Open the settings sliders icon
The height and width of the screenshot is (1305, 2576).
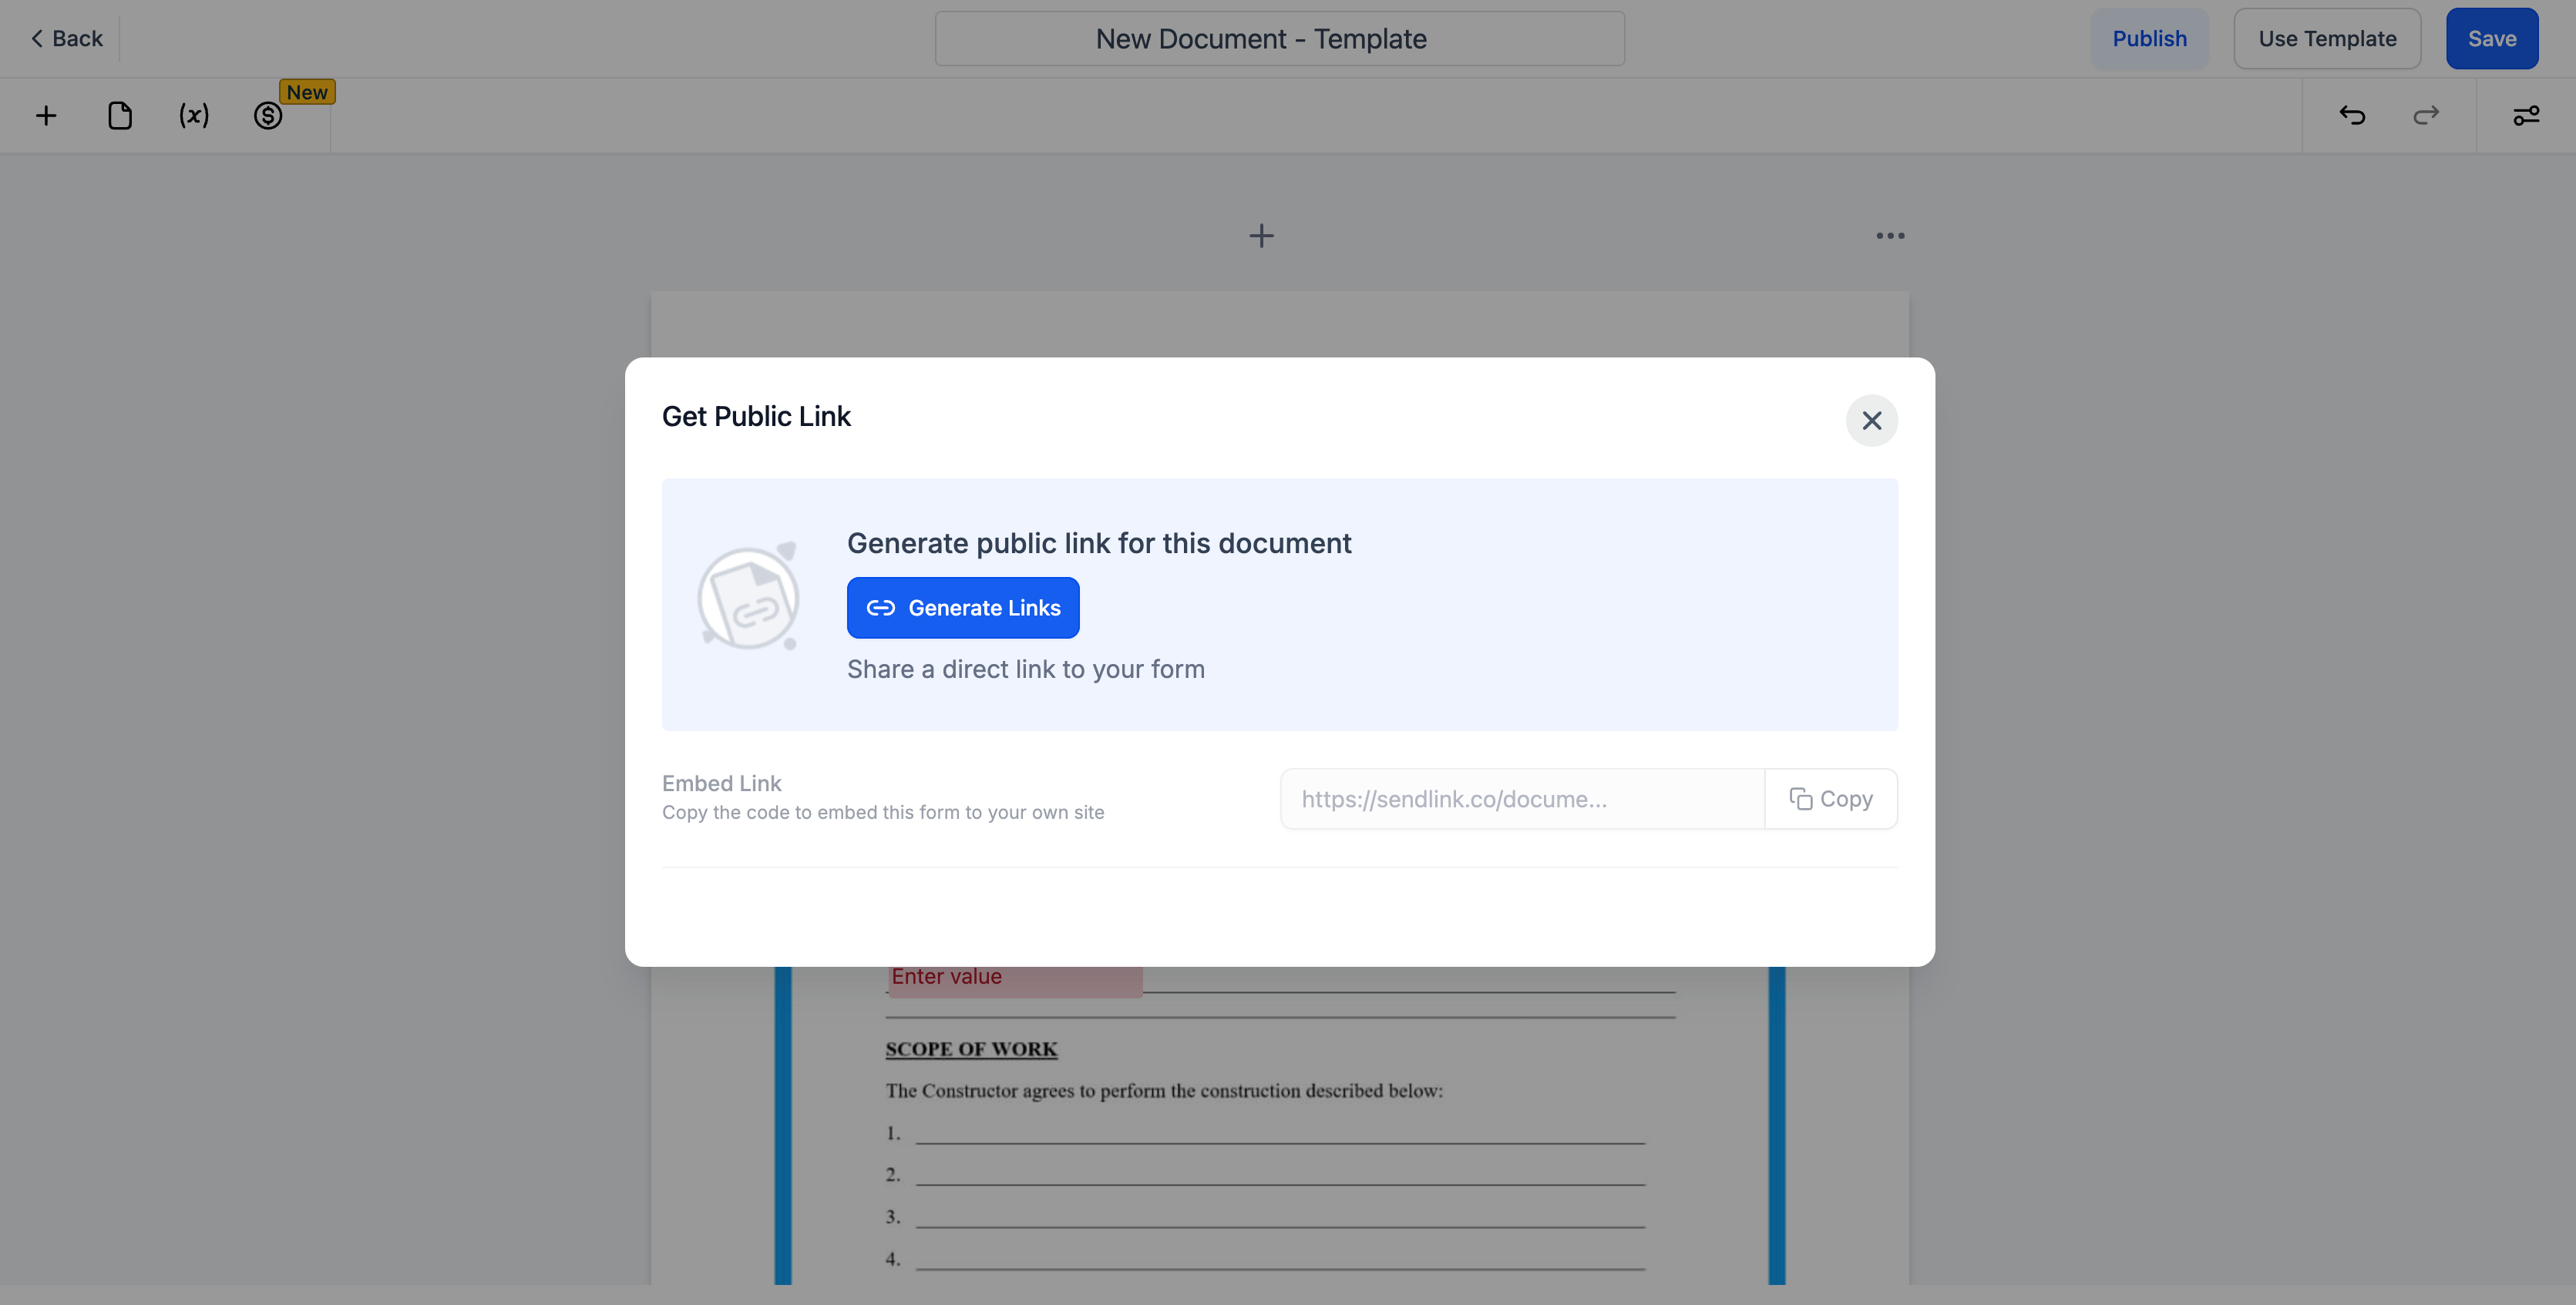2526,116
